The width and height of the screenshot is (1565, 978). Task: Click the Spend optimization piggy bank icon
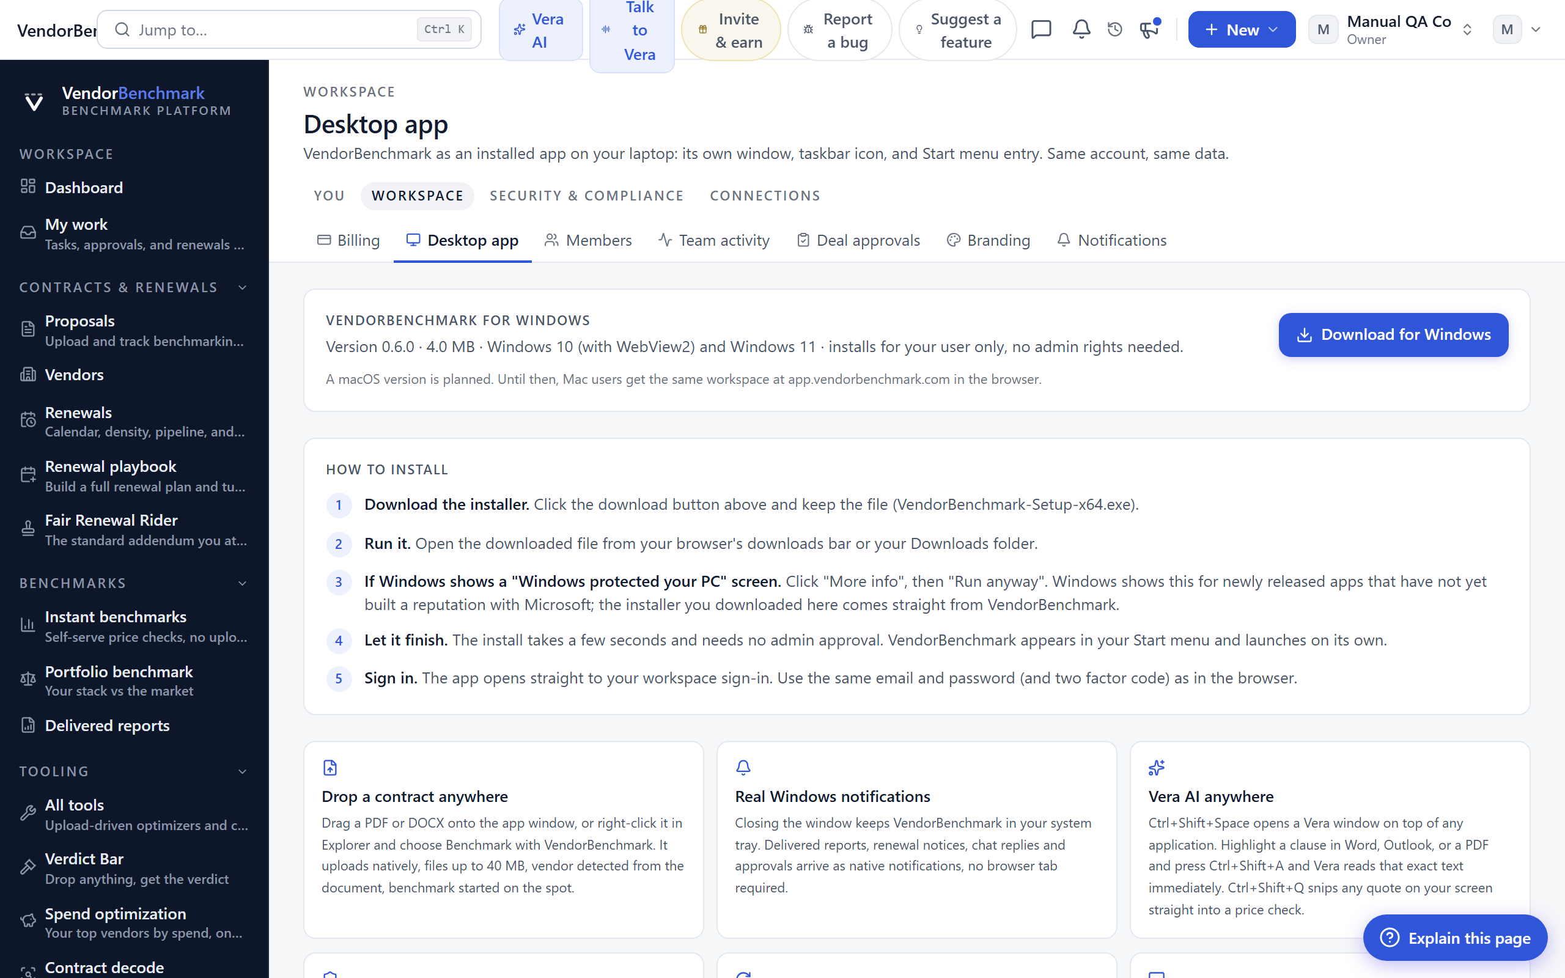(28, 922)
